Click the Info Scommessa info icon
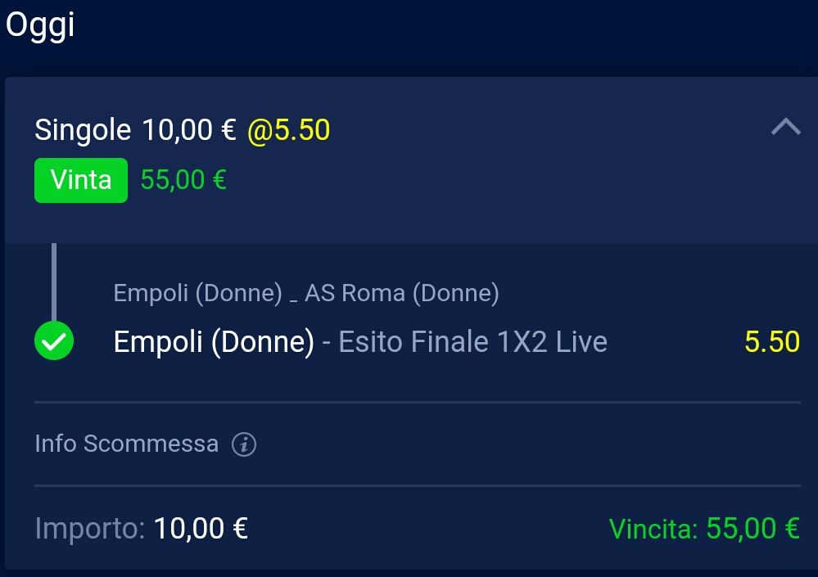The height and width of the screenshot is (577, 818). click(244, 444)
